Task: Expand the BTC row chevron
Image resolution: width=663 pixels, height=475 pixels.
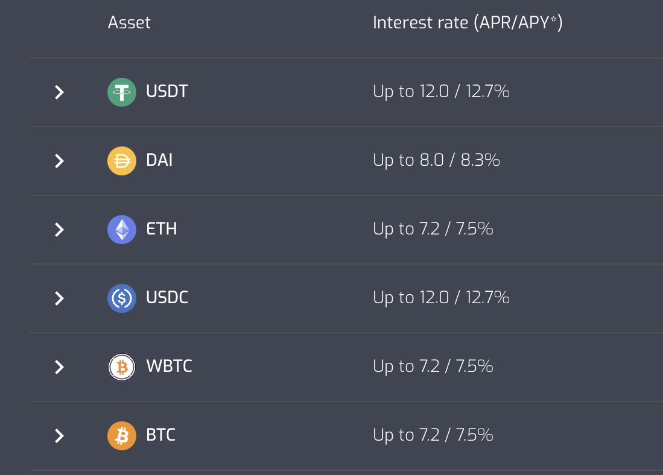Action: pos(59,436)
